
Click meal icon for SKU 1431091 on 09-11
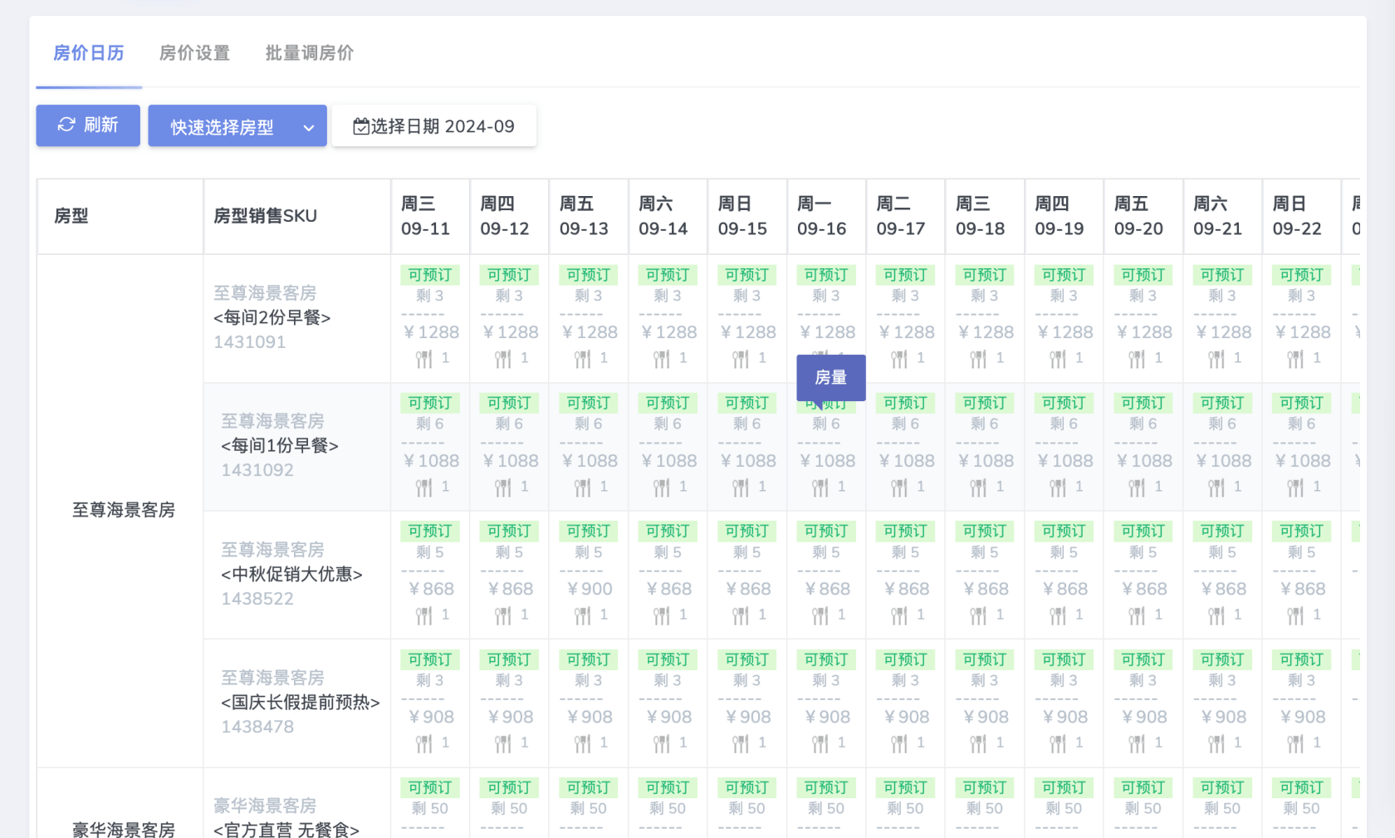[424, 359]
